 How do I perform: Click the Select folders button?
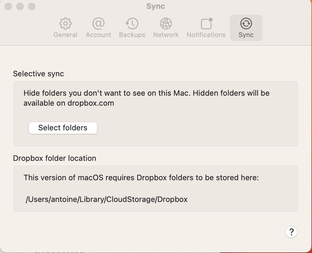coord(63,128)
